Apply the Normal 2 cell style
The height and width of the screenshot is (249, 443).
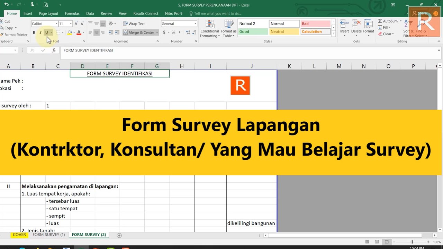tap(253, 24)
